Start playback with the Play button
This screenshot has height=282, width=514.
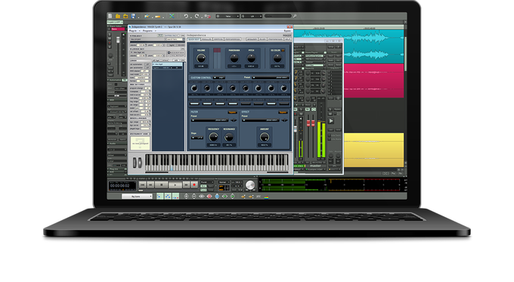point(175,185)
